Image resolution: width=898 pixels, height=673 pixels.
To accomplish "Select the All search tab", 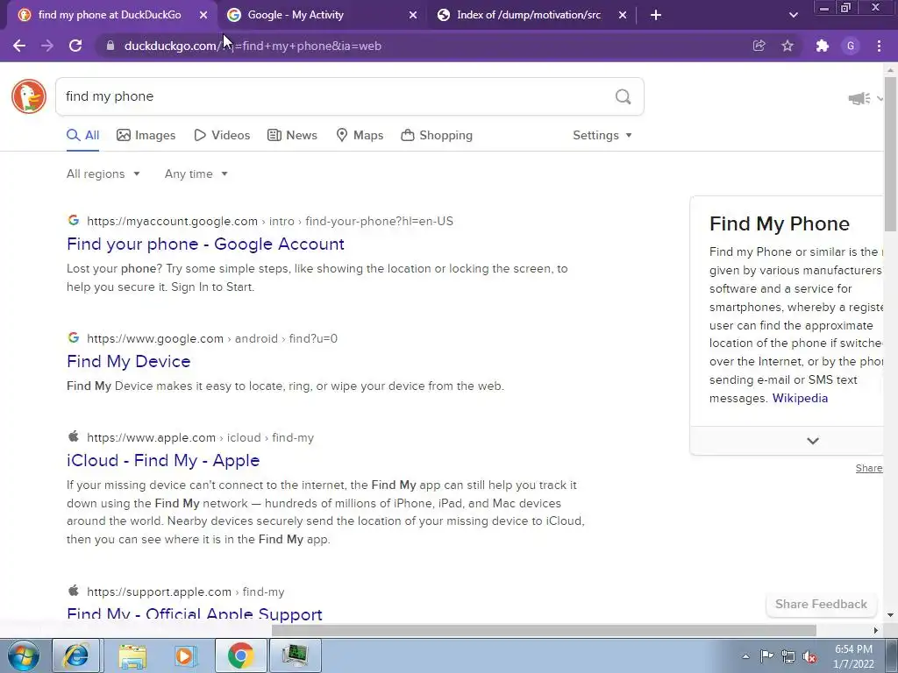I will point(83,136).
